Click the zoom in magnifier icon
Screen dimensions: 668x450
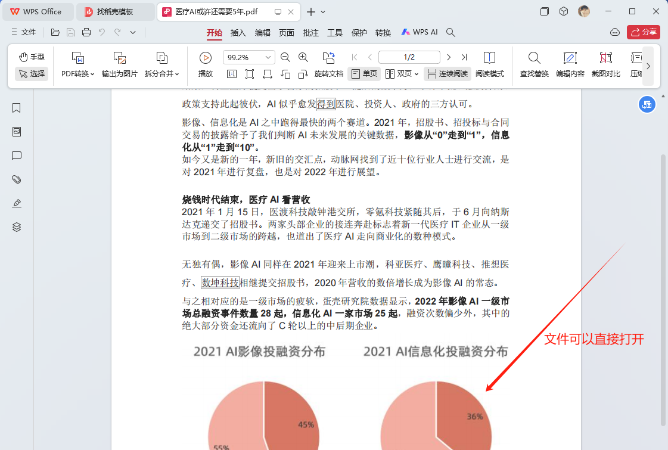pos(303,57)
